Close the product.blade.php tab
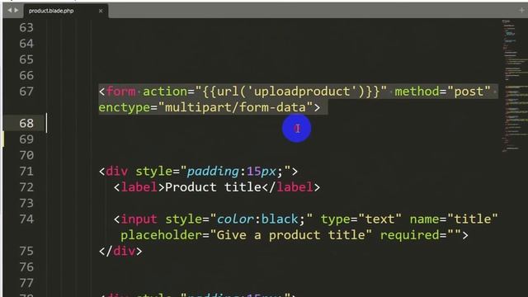The image size is (528, 297). [x=101, y=11]
